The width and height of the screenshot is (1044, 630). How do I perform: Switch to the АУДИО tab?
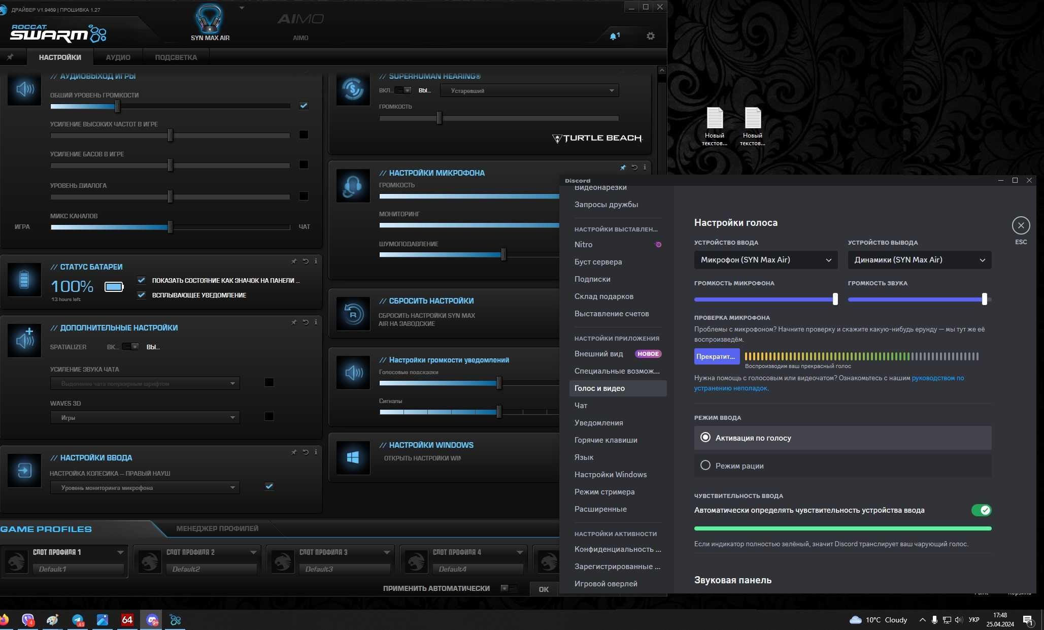118,57
